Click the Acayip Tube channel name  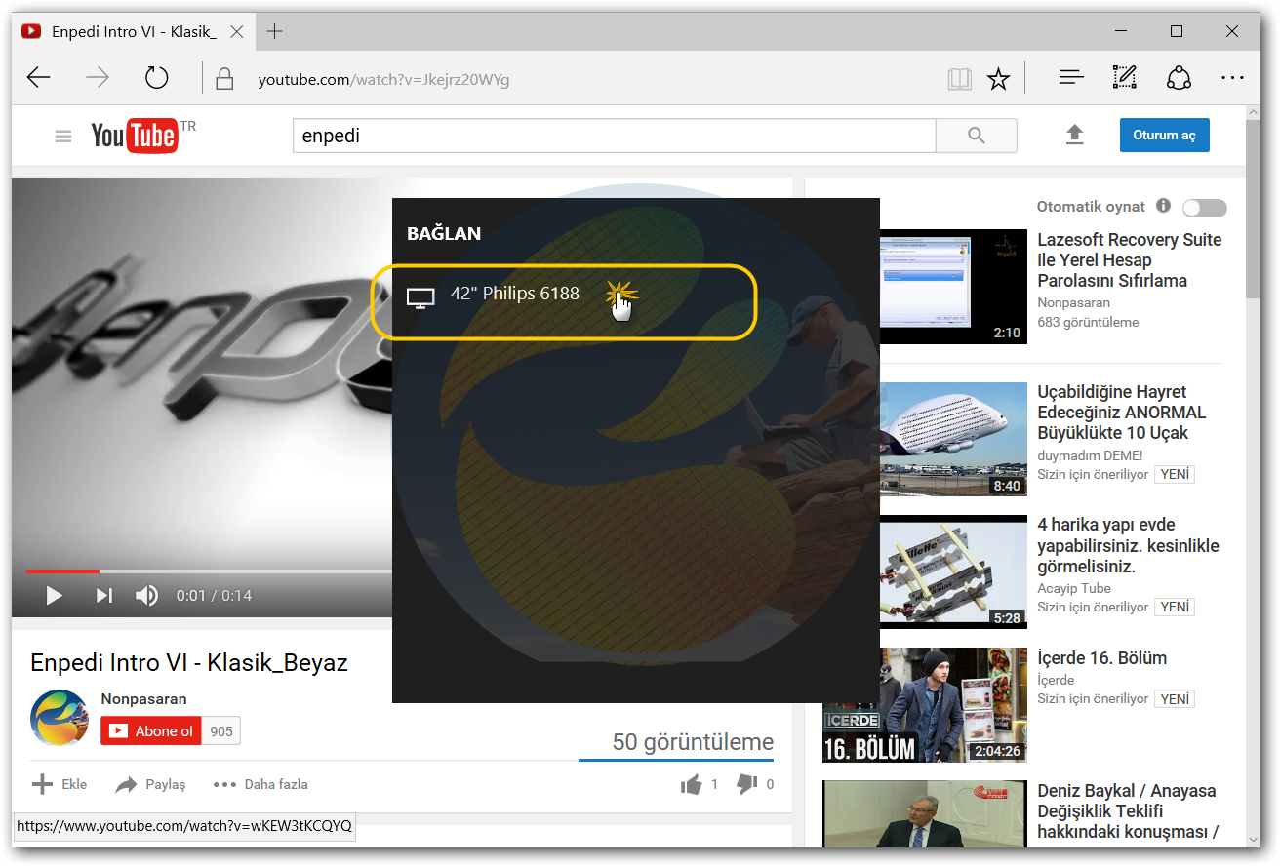pos(1074,588)
